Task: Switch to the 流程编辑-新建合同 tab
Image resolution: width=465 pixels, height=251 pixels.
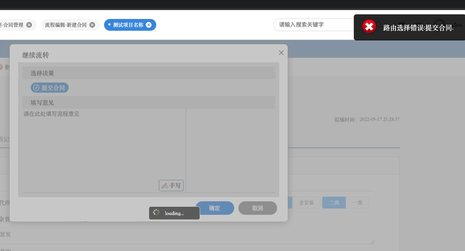Action: pos(66,25)
